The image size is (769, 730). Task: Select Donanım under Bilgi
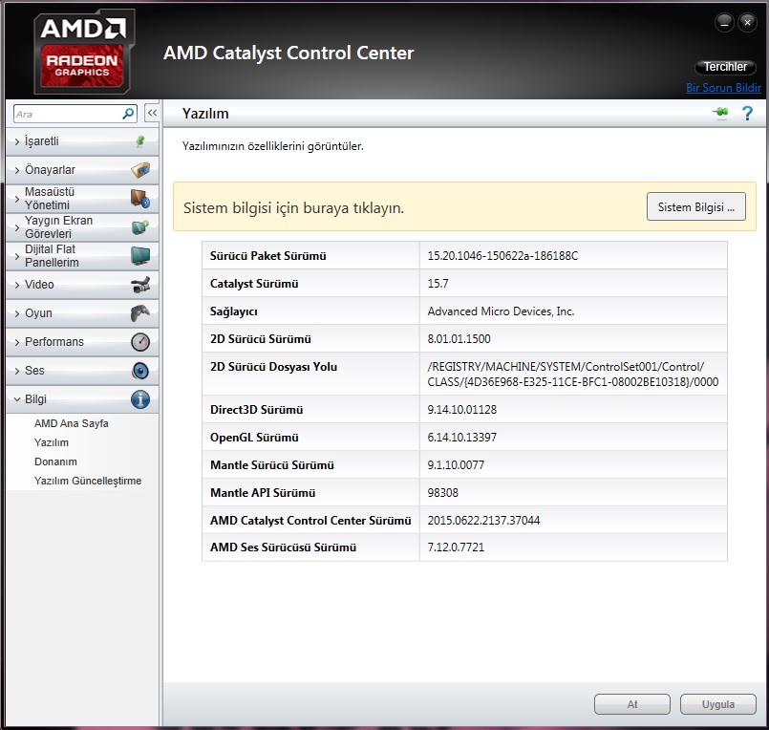55,462
